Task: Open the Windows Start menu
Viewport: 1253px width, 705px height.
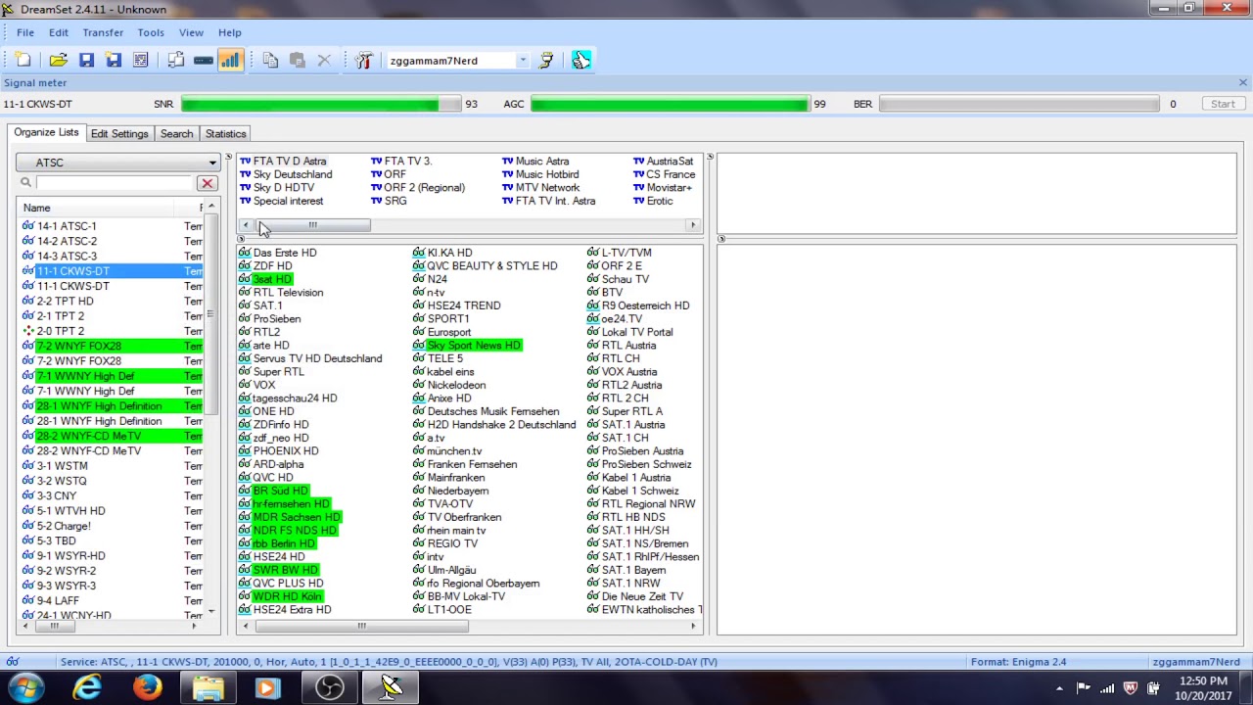Action: coord(23,688)
